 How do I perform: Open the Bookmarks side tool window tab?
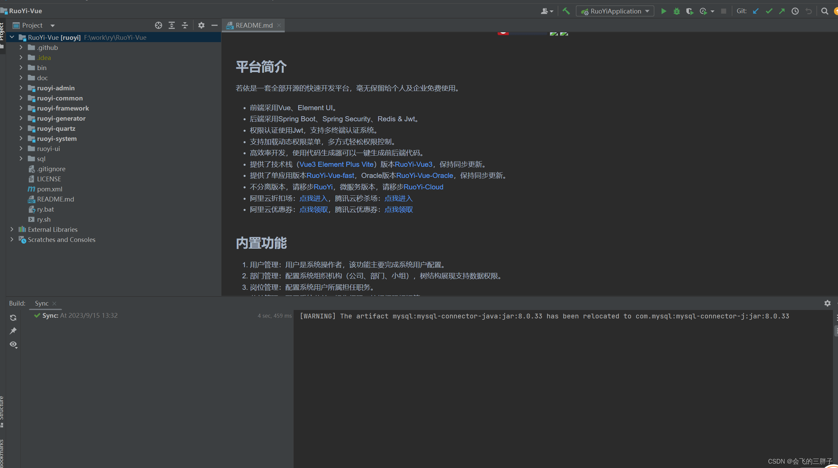(2, 453)
